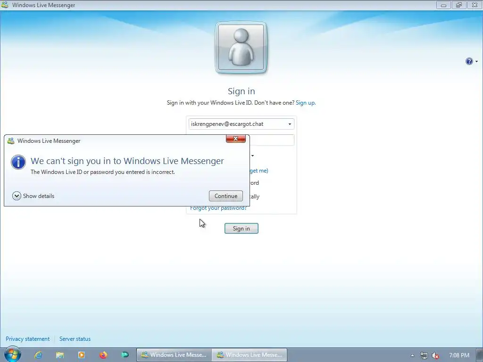Open Windows Explorer folder icon in taskbar
The height and width of the screenshot is (362, 483).
pyautogui.click(x=60, y=355)
